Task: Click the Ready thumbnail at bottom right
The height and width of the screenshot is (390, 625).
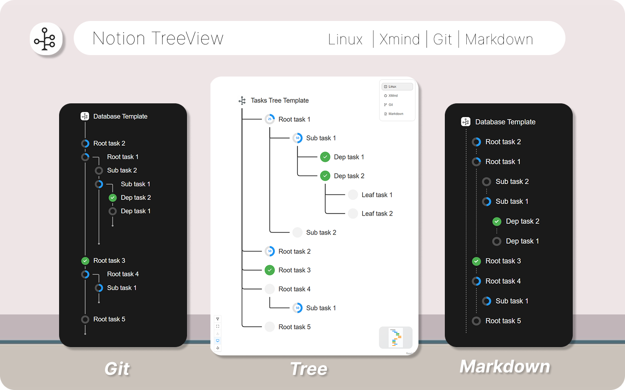Action: 396,337
